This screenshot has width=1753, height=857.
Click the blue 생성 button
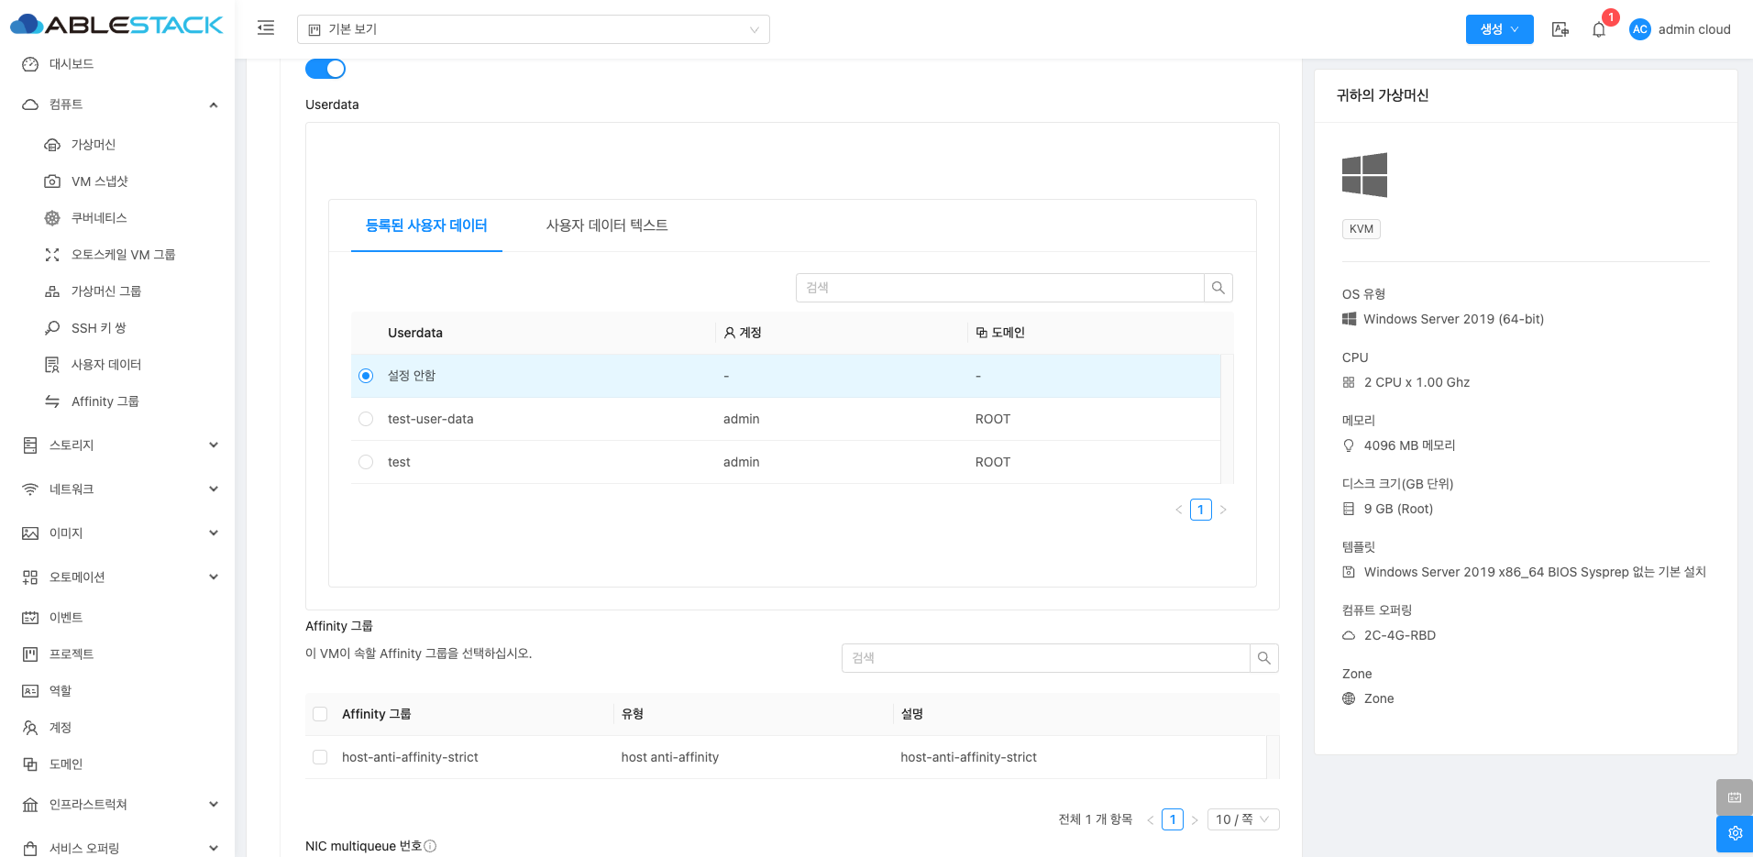[x=1499, y=29]
